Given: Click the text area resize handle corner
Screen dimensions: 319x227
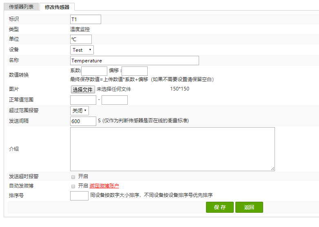Looking at the screenshot, I should [x=272, y=169].
